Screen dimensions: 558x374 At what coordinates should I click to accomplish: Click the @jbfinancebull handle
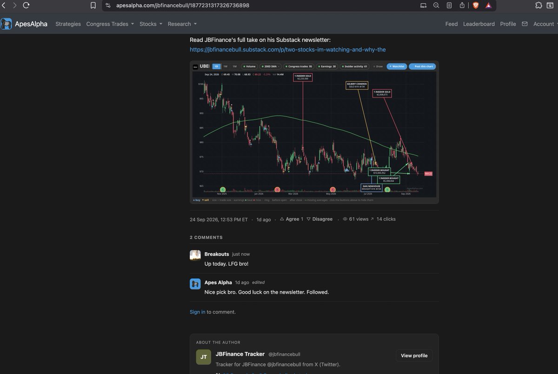284,354
